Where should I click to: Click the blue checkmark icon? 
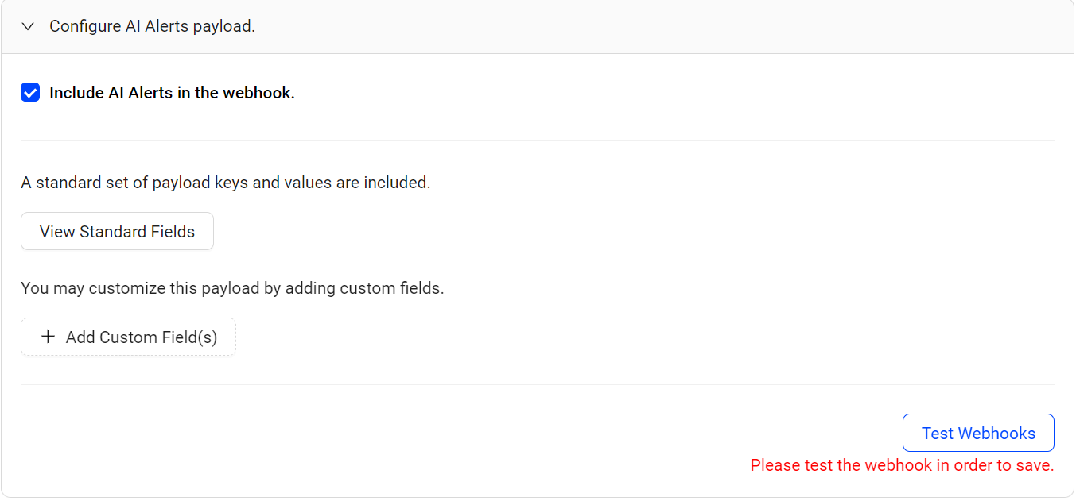click(30, 93)
